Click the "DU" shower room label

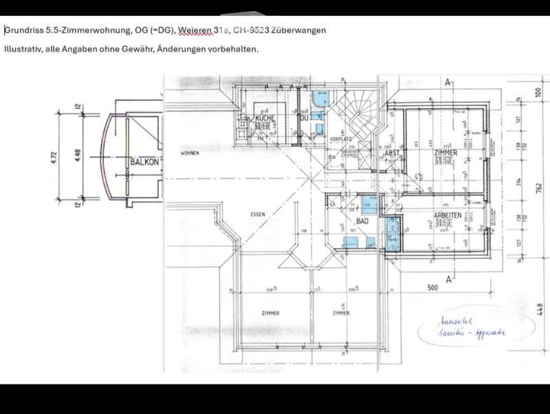tap(304, 118)
